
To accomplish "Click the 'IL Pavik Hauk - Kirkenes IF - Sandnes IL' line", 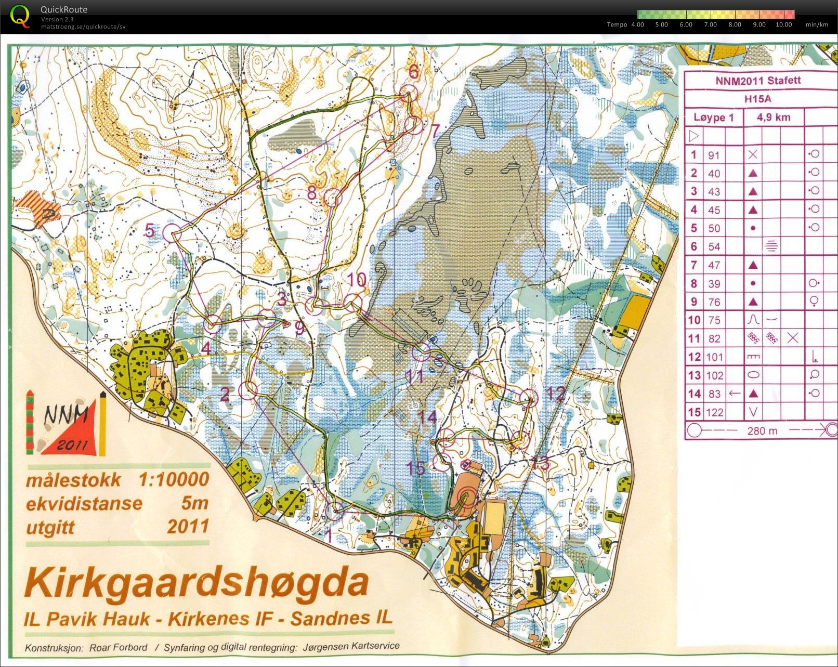I will point(208,619).
